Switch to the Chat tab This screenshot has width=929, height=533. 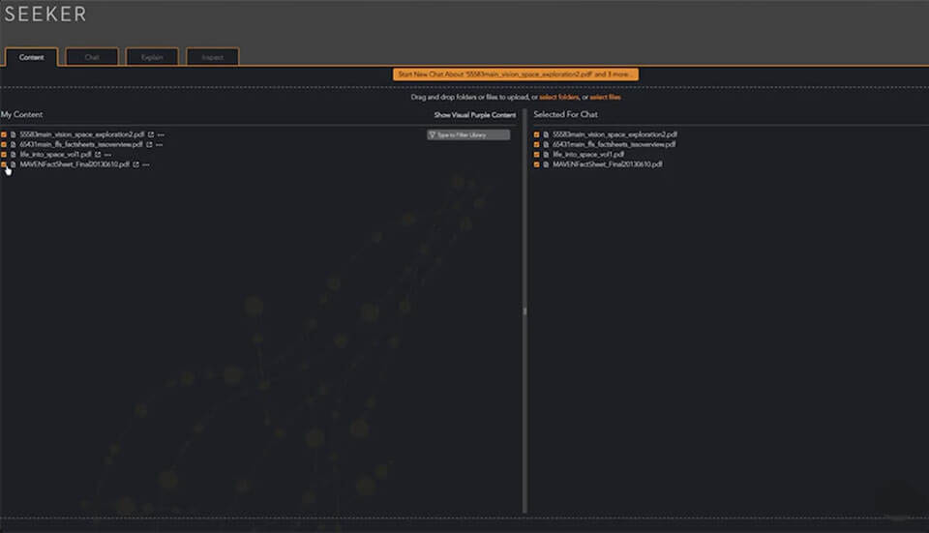(92, 57)
